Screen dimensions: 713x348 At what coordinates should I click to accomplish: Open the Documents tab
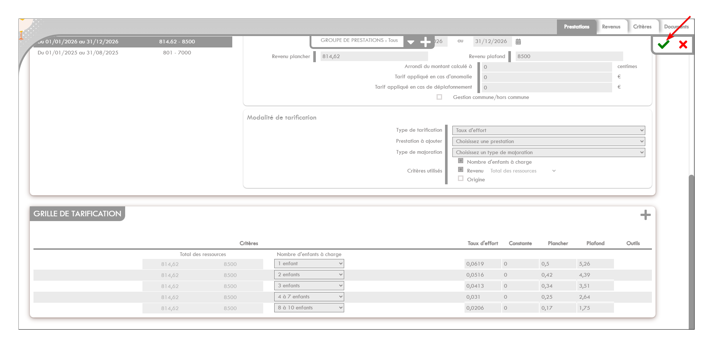pos(676,27)
